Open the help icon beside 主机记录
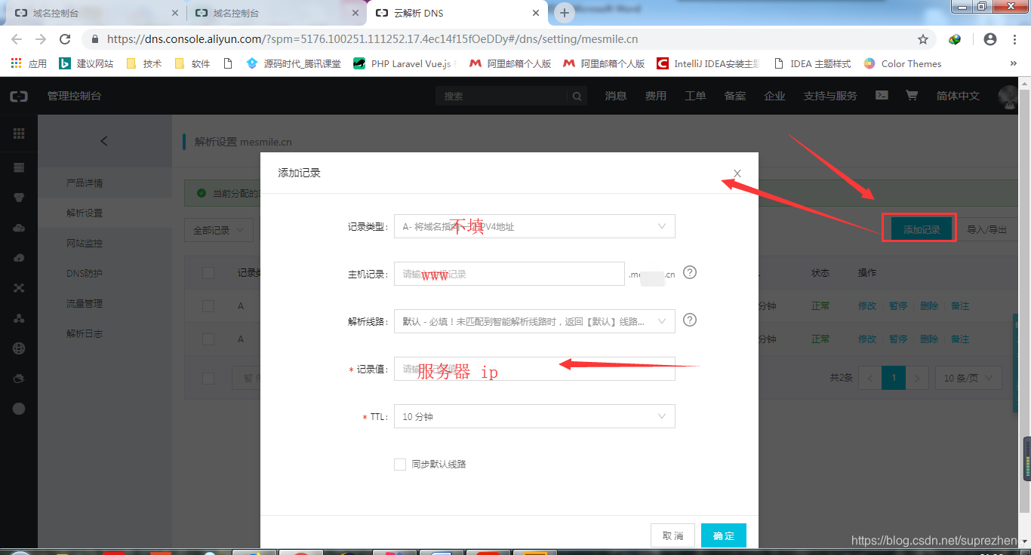The height and width of the screenshot is (555, 1031). 689,272
